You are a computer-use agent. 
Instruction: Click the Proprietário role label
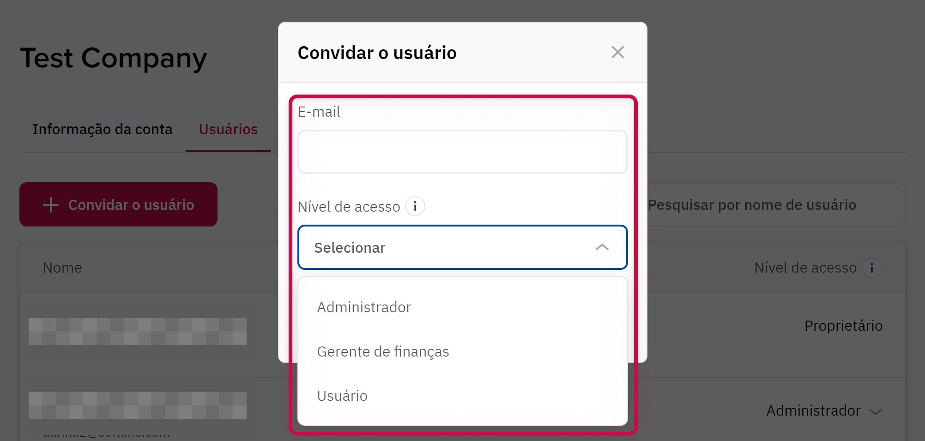tap(843, 326)
